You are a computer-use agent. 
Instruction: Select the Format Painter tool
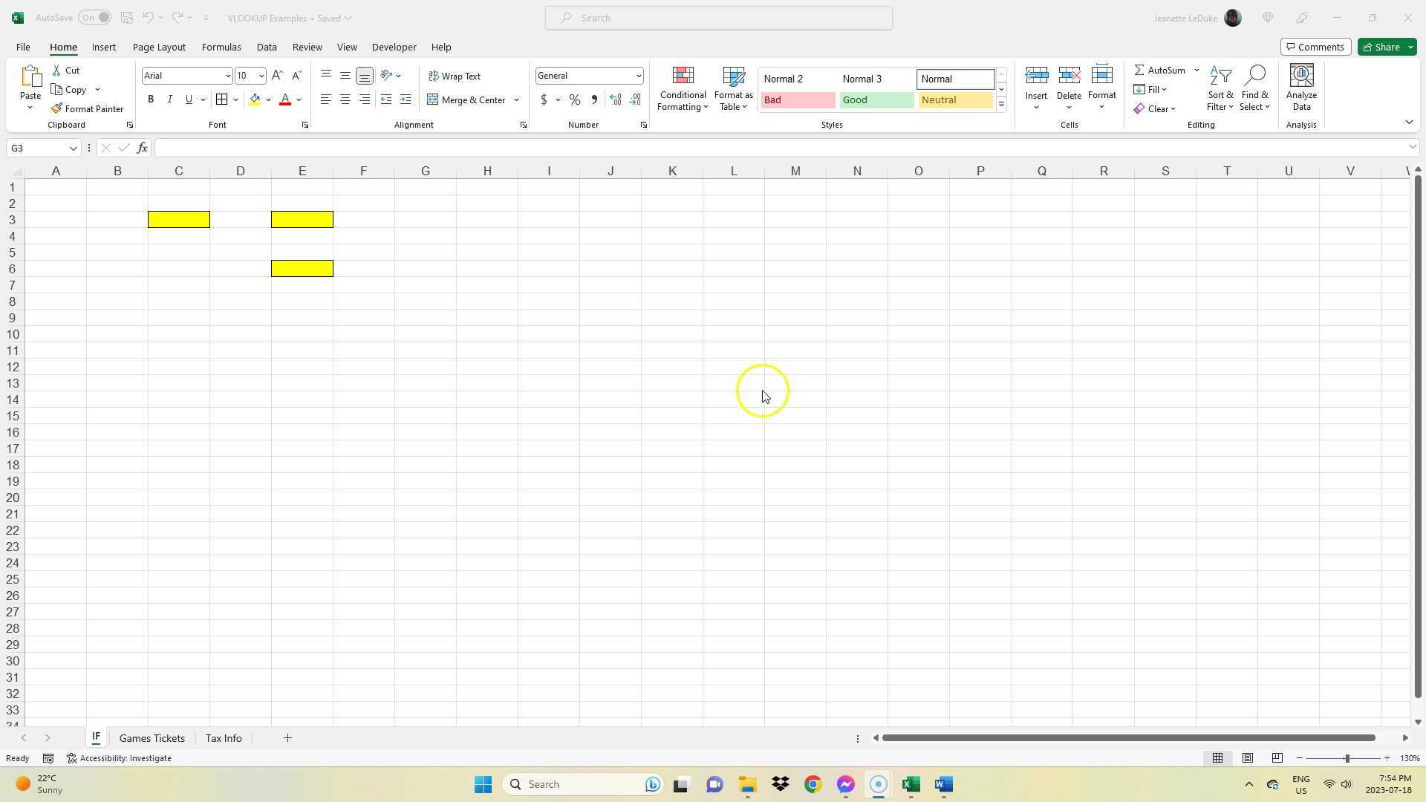pos(87,108)
